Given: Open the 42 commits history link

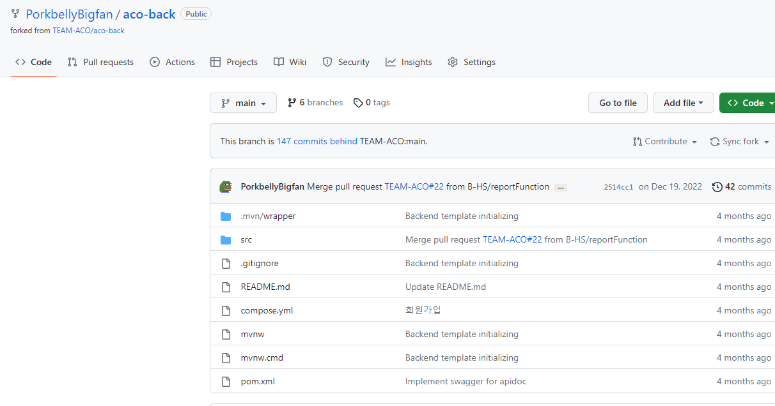Looking at the screenshot, I should pyautogui.click(x=742, y=187).
